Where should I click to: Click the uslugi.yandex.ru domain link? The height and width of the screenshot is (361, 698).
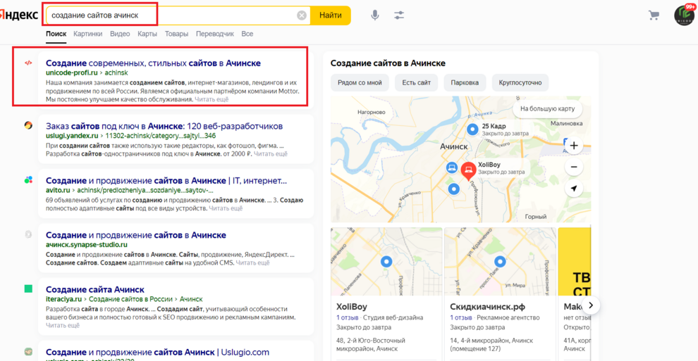72,136
